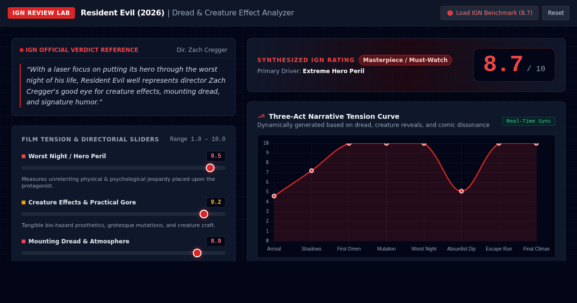Click the Range 1.0 – 10.0 label
Viewport: 577px width, 303px height.
198,139
